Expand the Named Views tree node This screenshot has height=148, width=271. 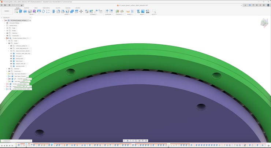point(5,25)
